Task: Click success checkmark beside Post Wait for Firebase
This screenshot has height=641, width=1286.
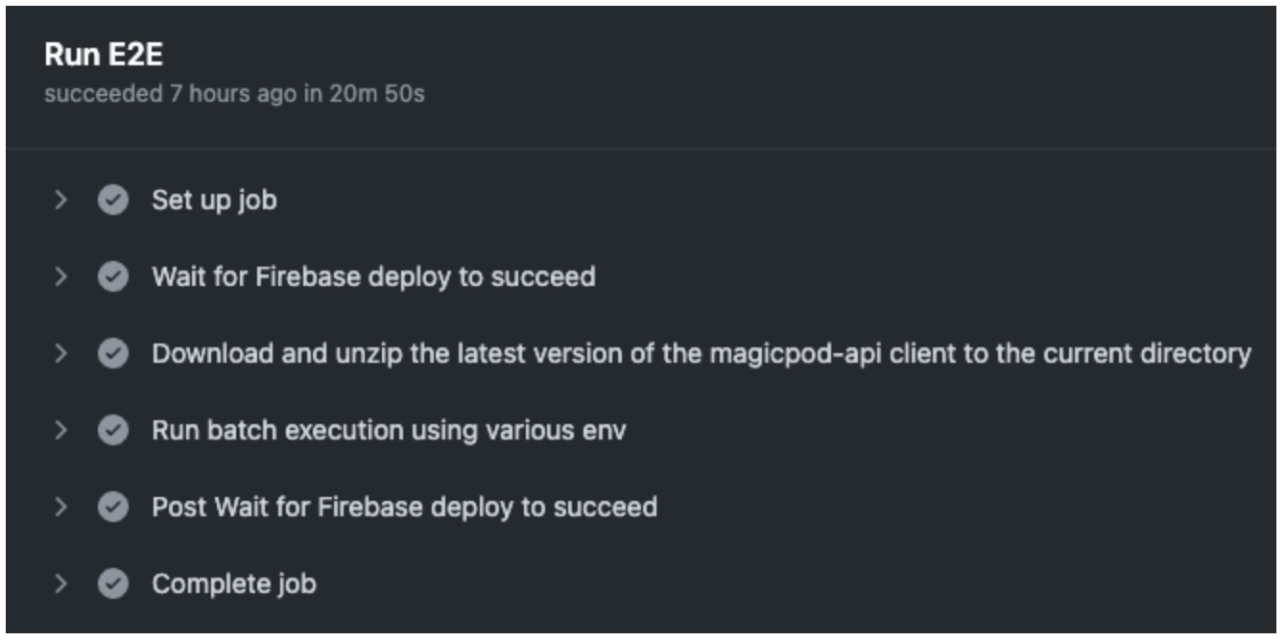Action: point(113,507)
